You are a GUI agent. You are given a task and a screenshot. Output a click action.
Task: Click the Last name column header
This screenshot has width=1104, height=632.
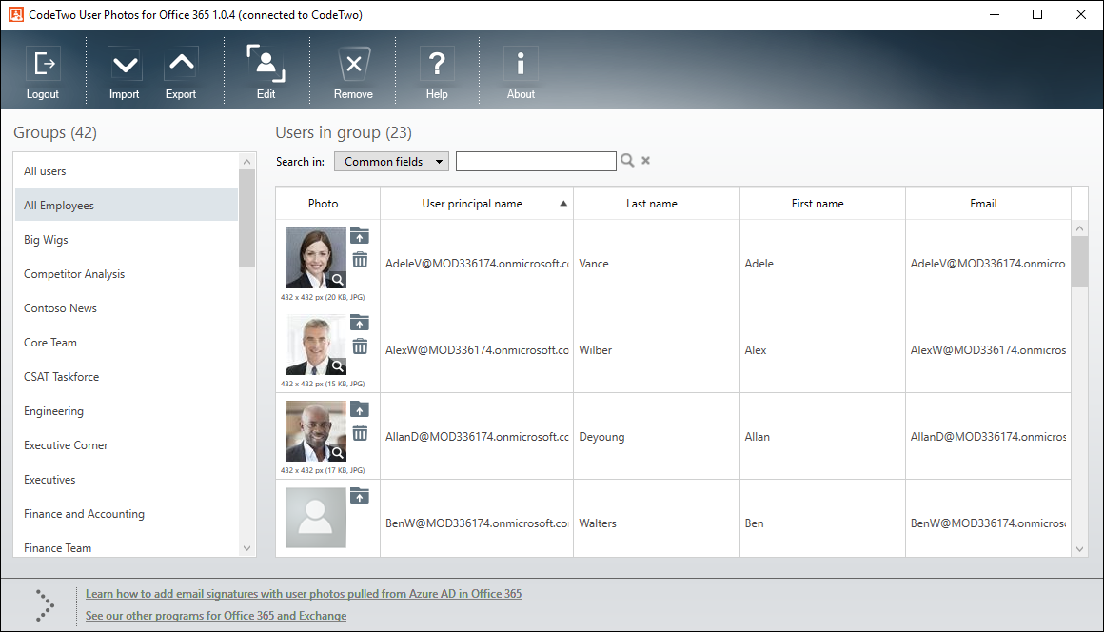pyautogui.click(x=656, y=204)
